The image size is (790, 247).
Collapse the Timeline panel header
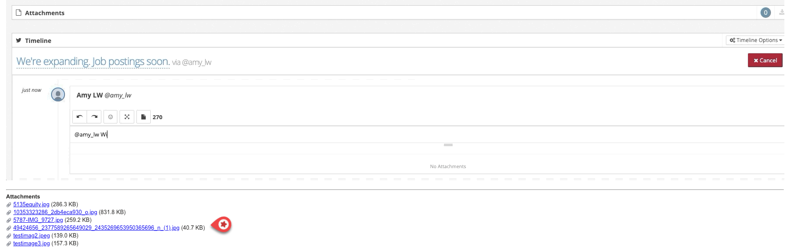(38, 41)
